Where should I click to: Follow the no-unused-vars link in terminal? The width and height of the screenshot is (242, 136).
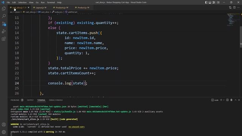[76, 127]
